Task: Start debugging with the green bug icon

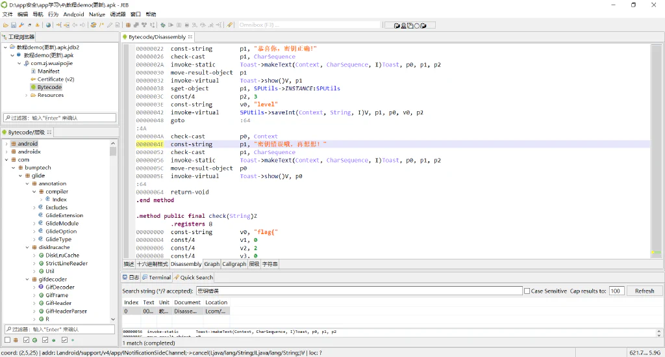Action: 163,25
